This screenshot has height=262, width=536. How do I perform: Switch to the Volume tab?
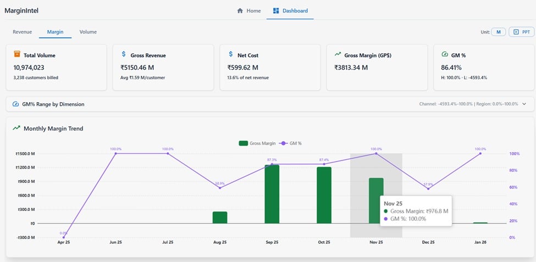88,32
